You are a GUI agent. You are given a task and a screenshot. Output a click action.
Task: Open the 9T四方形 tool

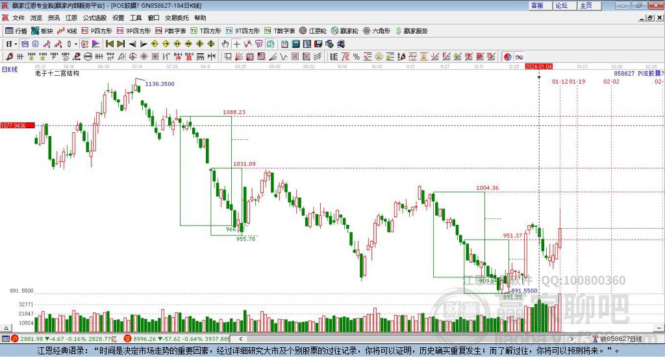pyautogui.click(x=243, y=31)
